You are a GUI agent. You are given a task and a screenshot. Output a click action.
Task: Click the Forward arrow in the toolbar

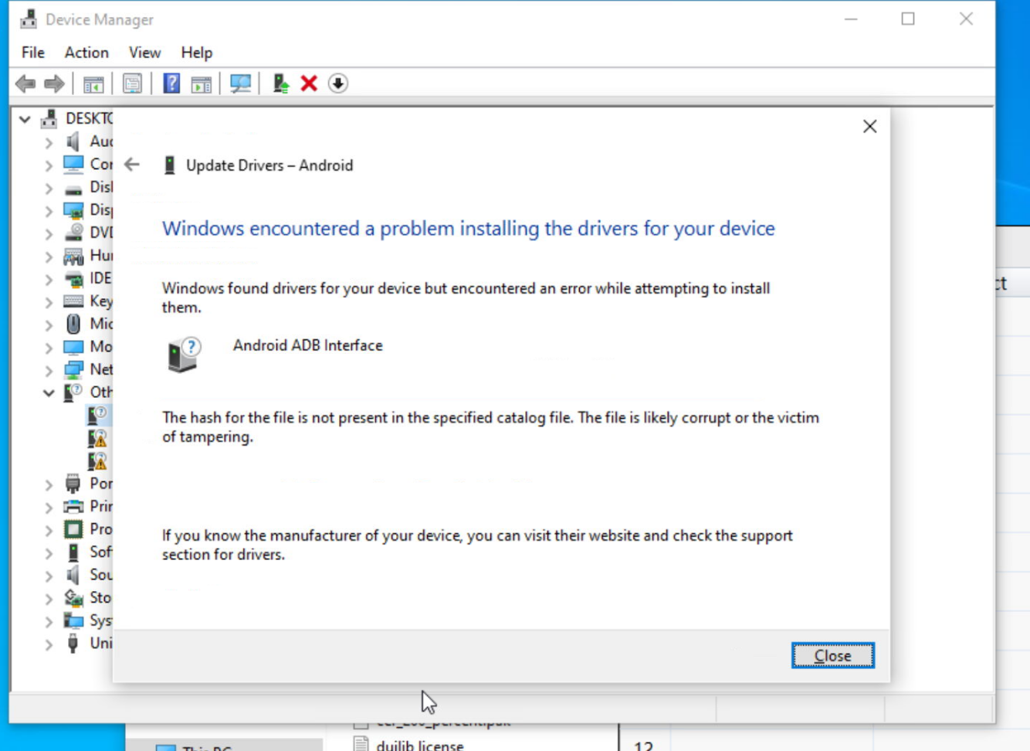click(54, 83)
